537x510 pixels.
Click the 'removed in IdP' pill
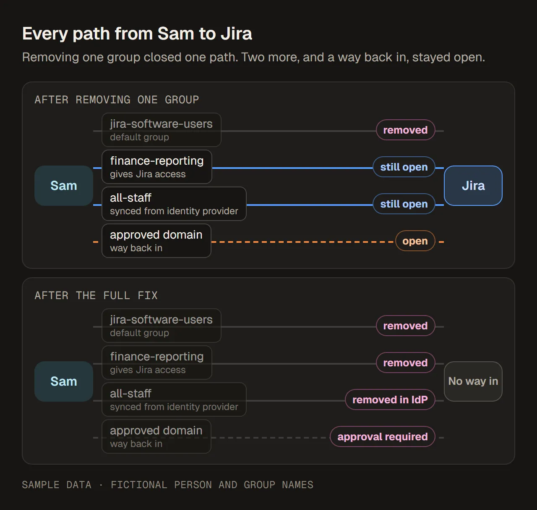coord(390,400)
